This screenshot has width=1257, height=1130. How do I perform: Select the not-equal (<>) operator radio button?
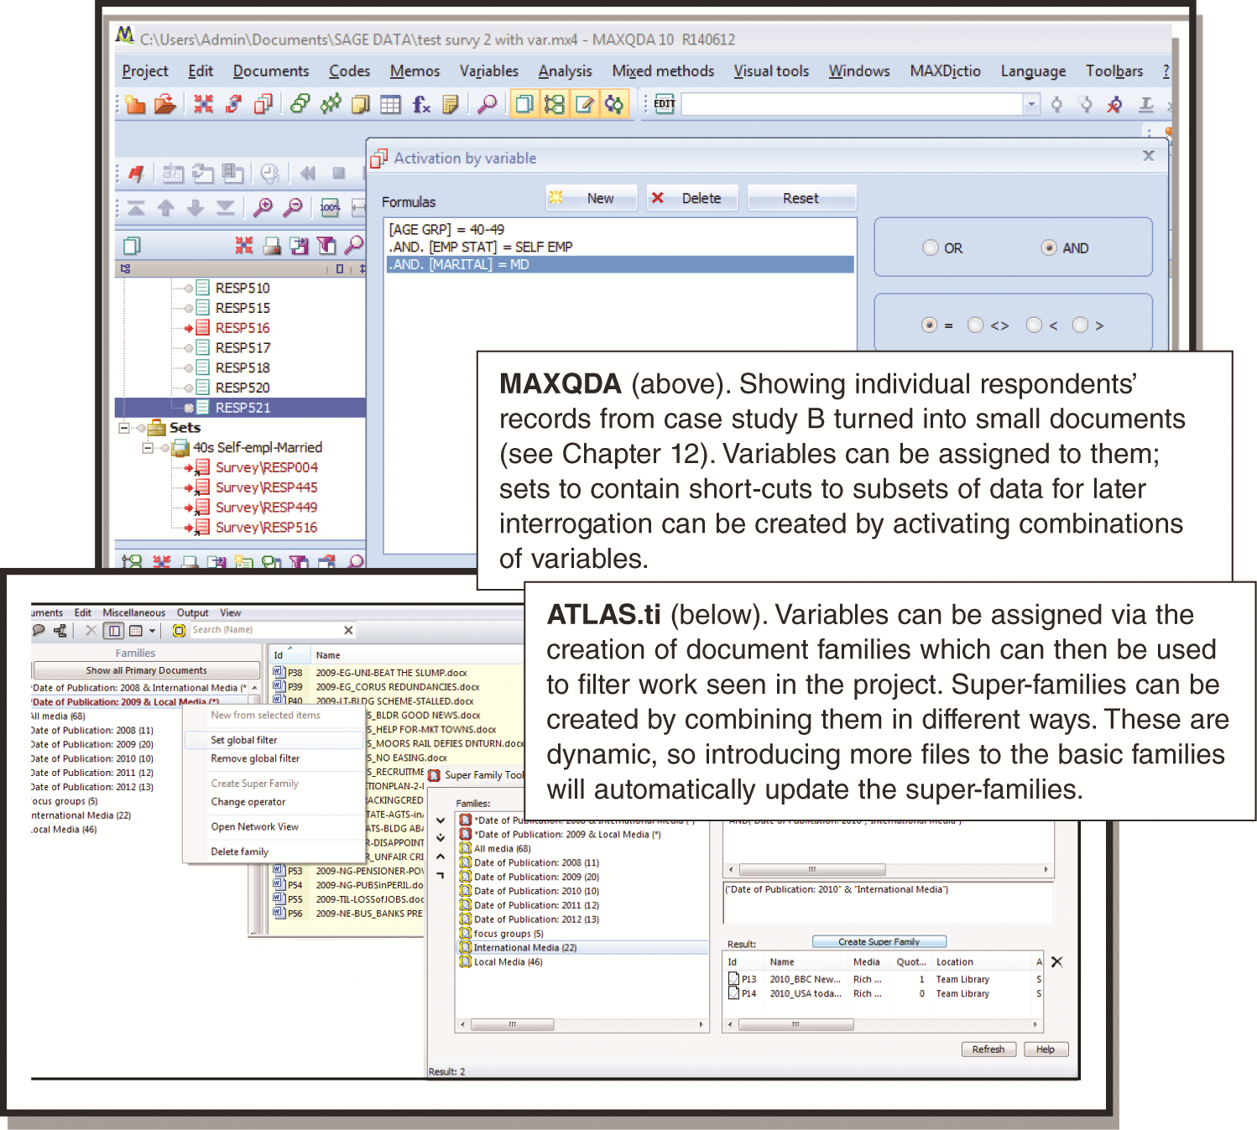(x=975, y=325)
